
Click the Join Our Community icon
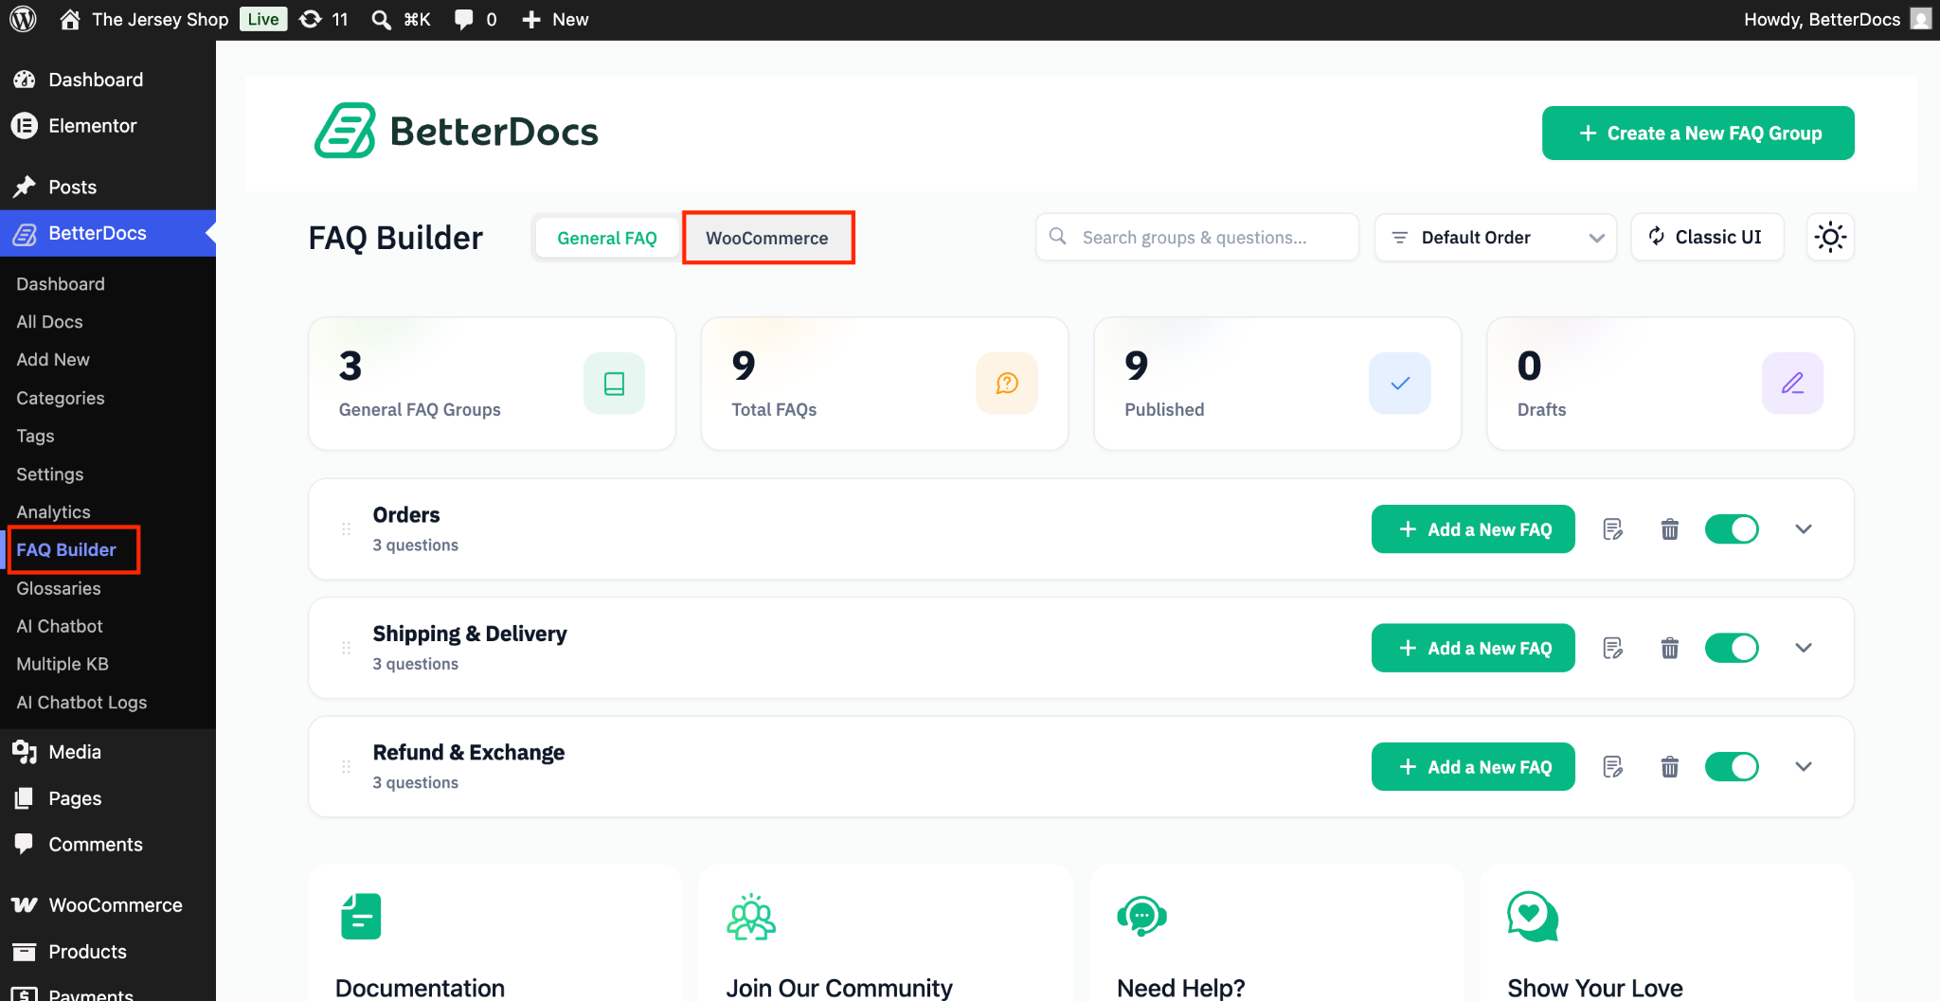coord(751,916)
